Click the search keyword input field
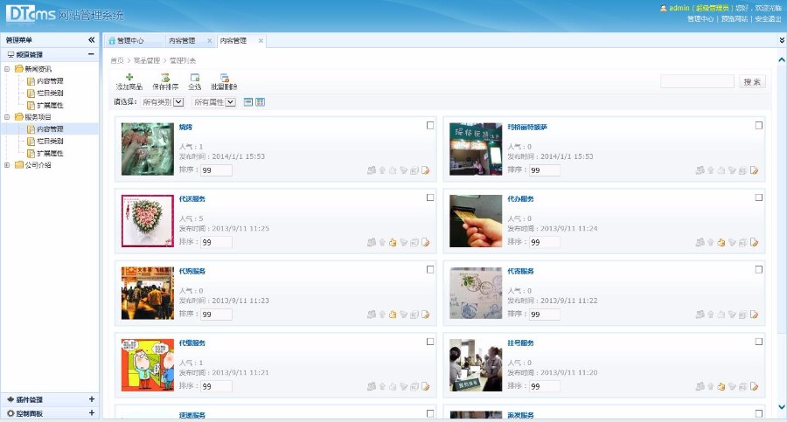 point(697,81)
